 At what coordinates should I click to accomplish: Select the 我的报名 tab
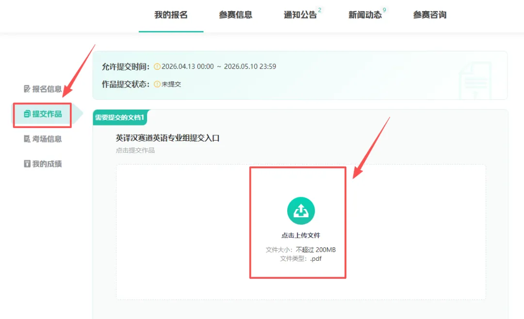[x=171, y=15]
